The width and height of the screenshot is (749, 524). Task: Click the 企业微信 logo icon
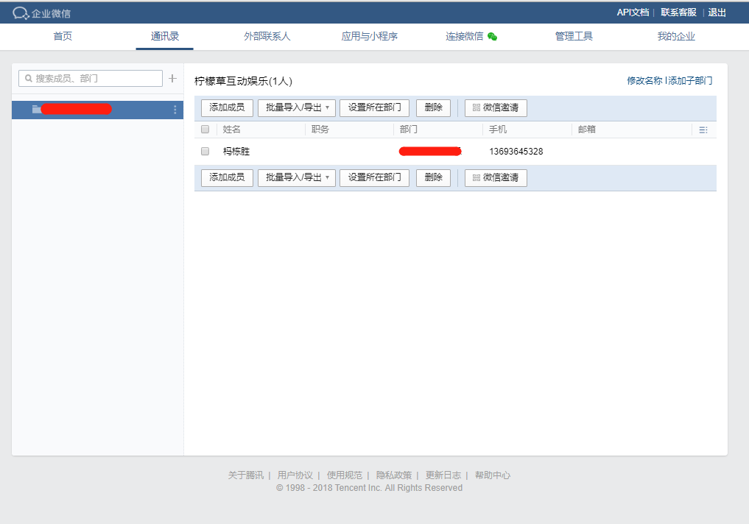(21, 13)
